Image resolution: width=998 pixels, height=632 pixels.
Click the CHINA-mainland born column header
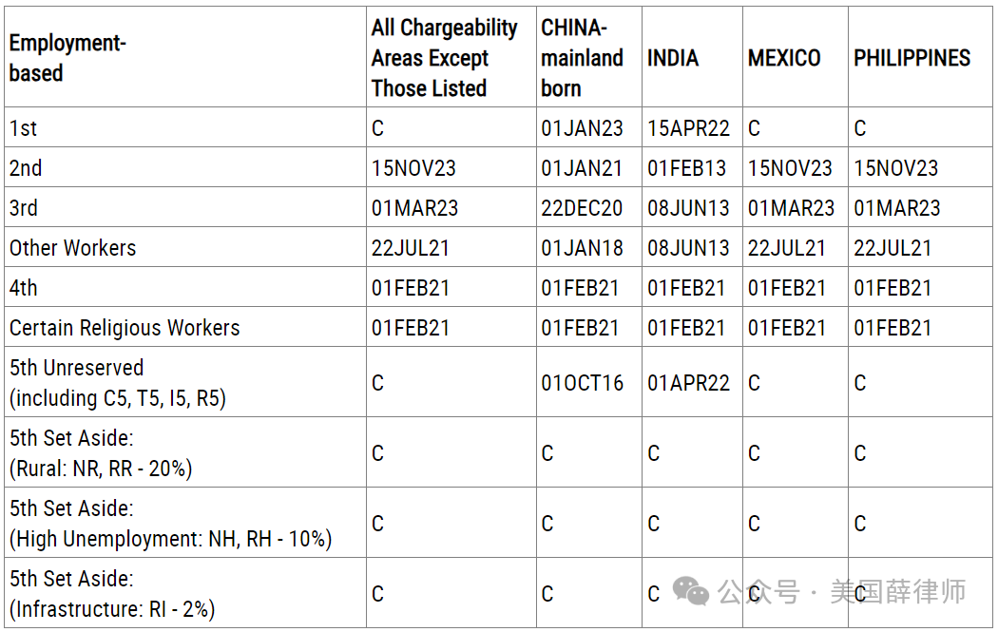coord(582,58)
